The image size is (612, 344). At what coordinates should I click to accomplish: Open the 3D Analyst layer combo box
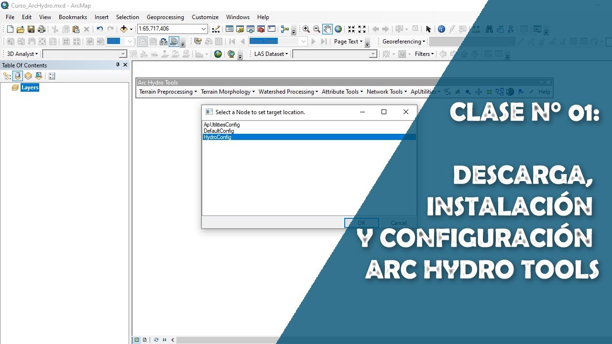(x=85, y=54)
